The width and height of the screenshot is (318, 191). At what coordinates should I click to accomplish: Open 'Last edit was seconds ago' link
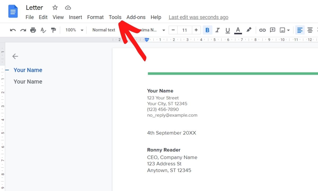pos(198,17)
